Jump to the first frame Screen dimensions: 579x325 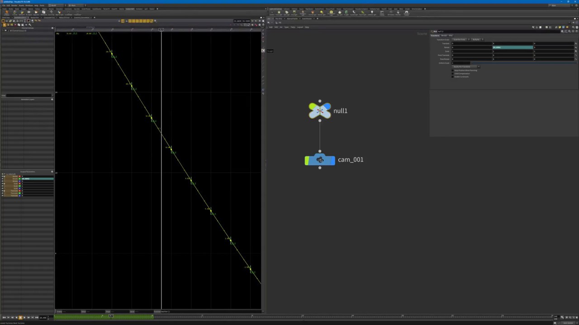coord(4,317)
